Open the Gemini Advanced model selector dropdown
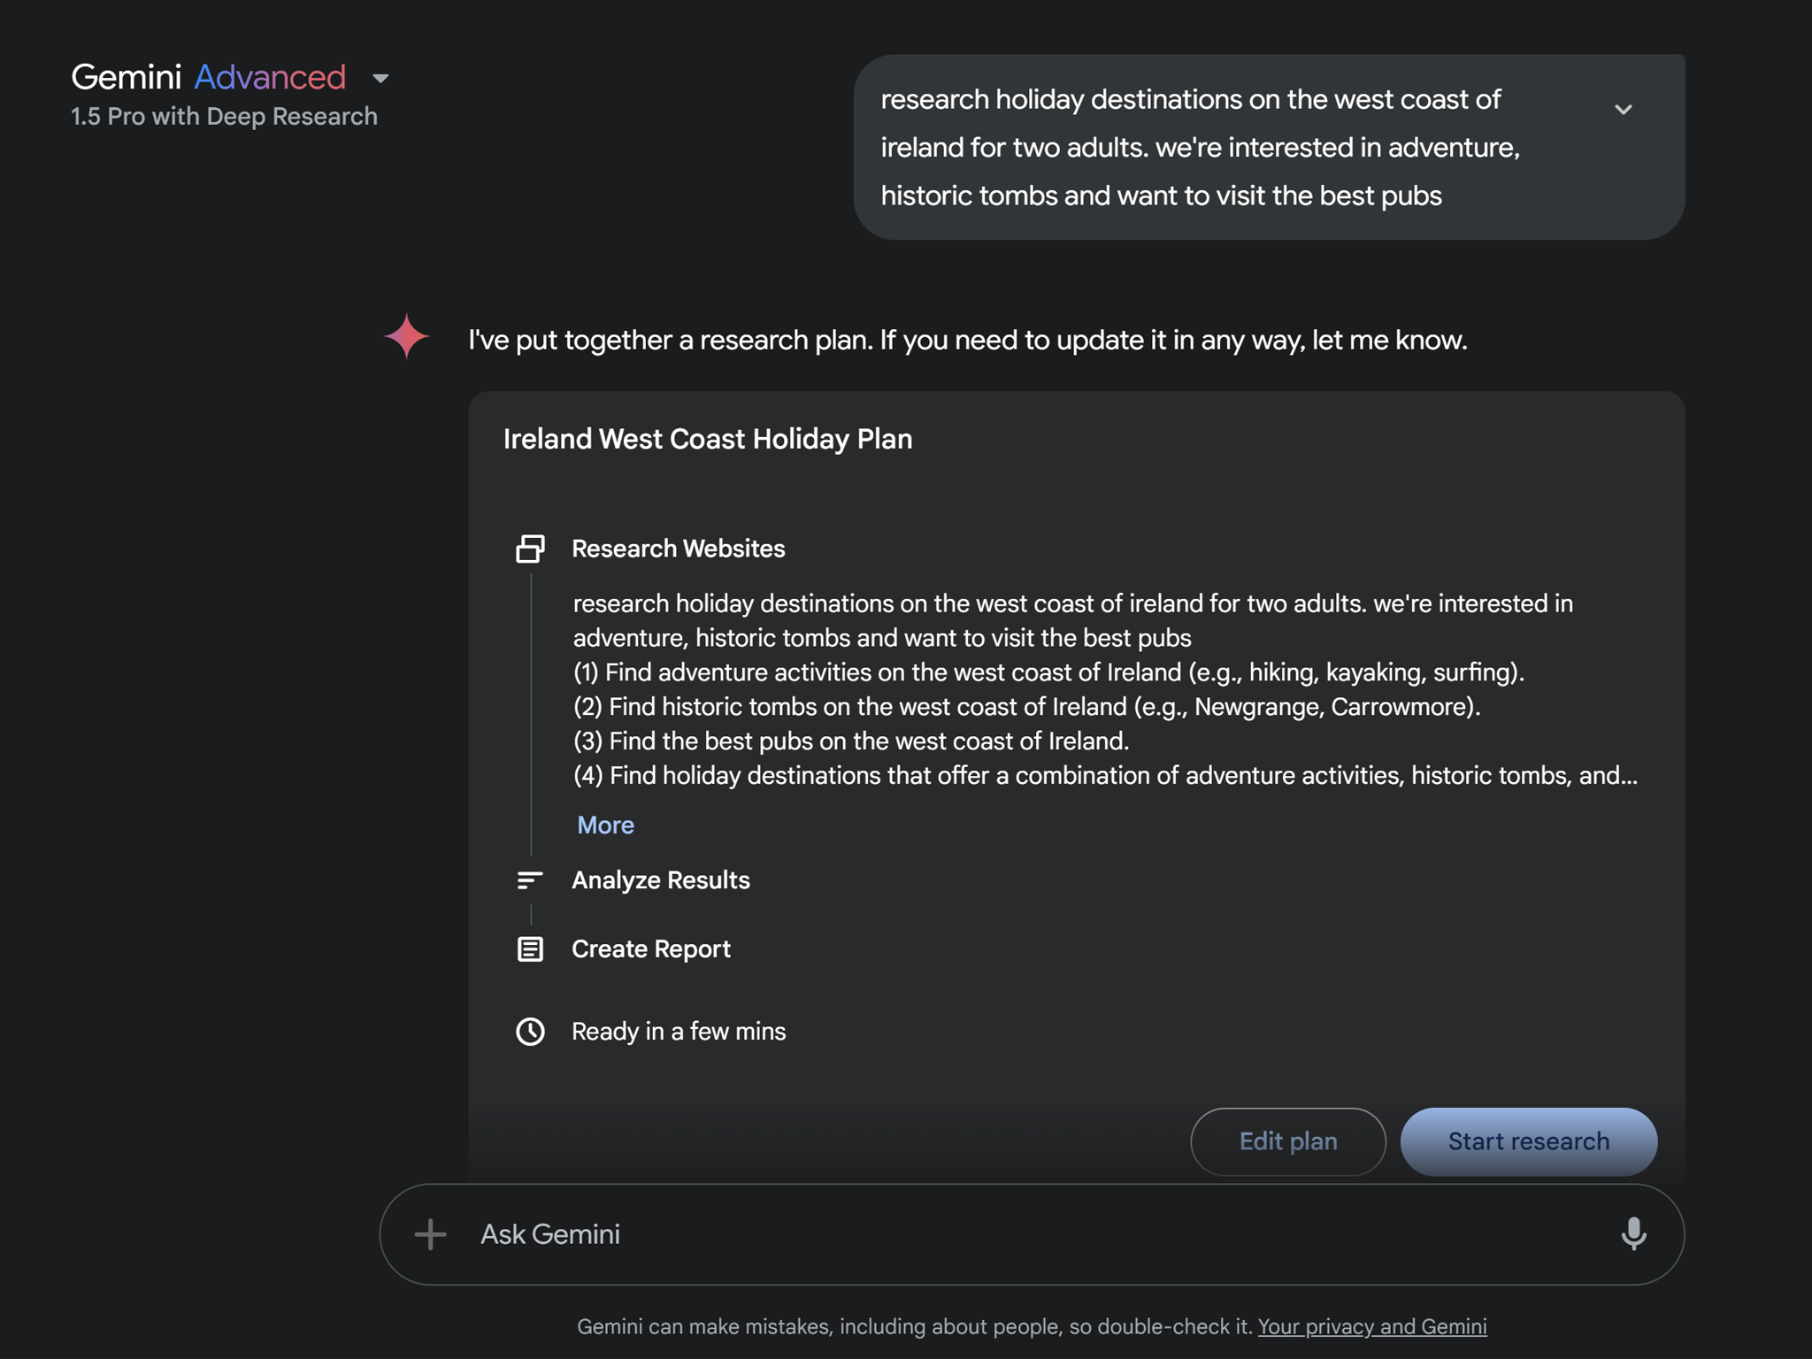Viewport: 1812px width, 1359px height. click(x=381, y=80)
